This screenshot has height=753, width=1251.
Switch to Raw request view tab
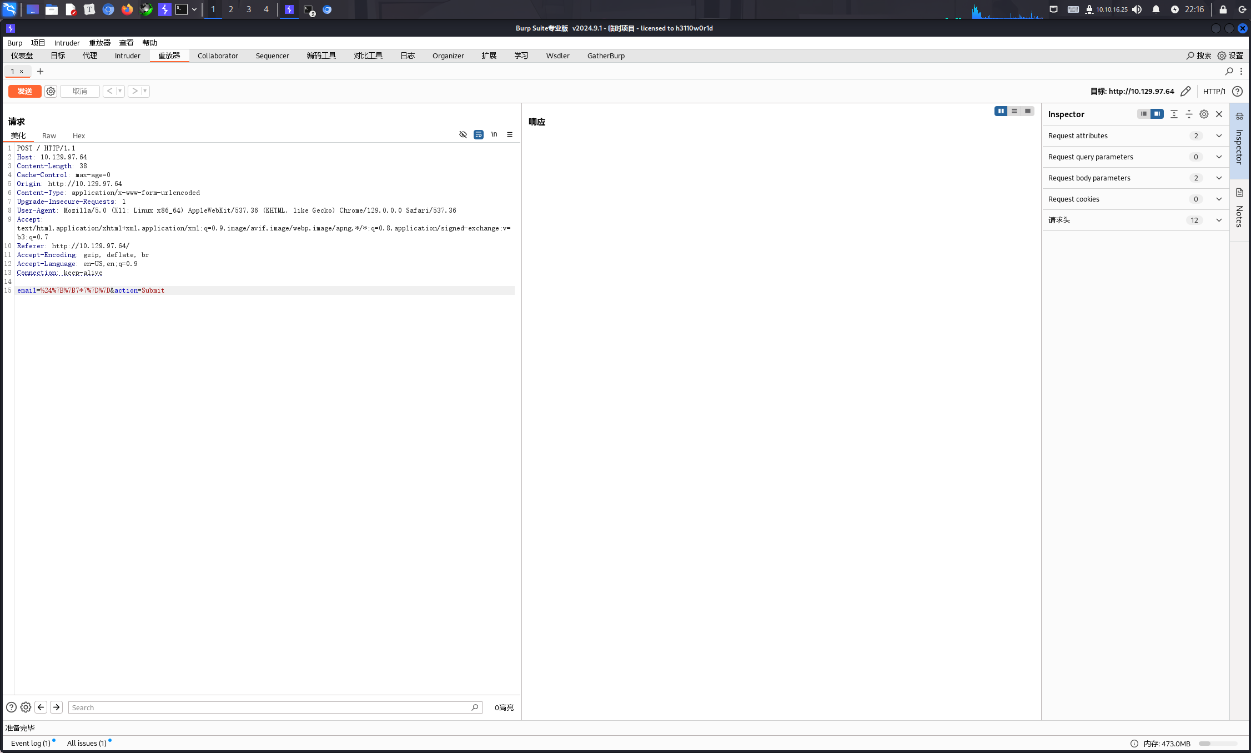point(49,135)
